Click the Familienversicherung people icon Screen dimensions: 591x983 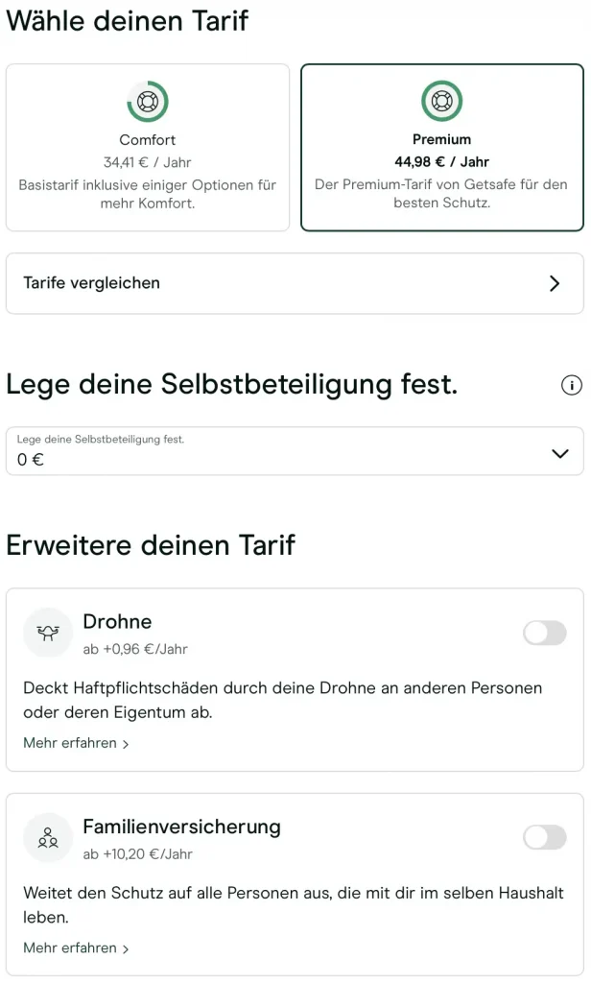point(48,837)
